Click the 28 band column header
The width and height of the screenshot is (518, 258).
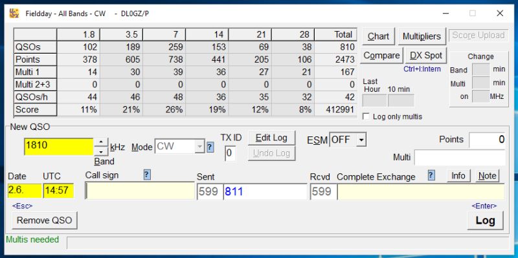pyautogui.click(x=293, y=35)
